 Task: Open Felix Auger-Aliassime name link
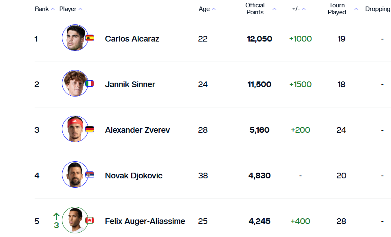pos(145,221)
